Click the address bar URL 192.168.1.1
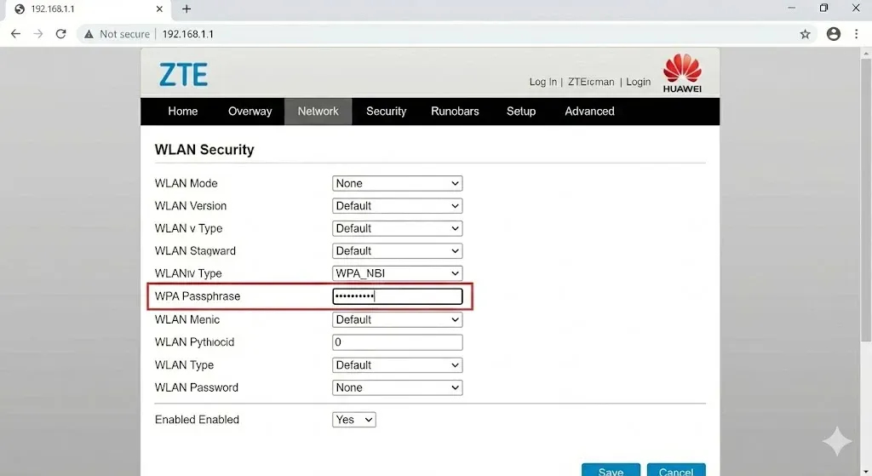 click(x=188, y=34)
